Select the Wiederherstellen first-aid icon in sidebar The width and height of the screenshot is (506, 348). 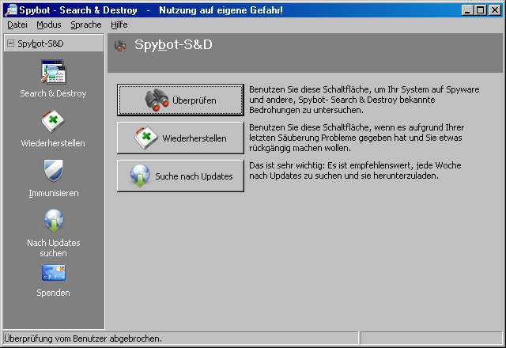[53, 121]
